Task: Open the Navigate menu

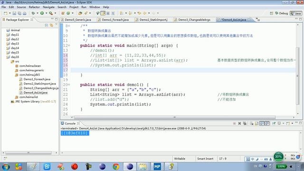Action: tap(48, 7)
